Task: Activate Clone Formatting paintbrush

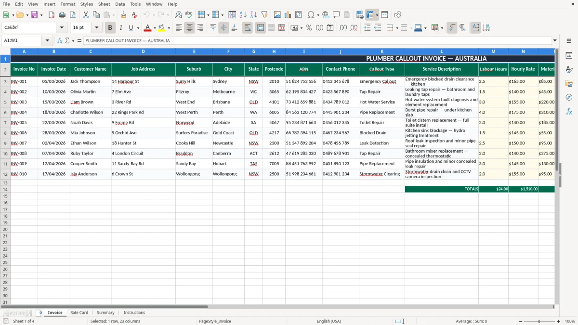Action: [123, 15]
